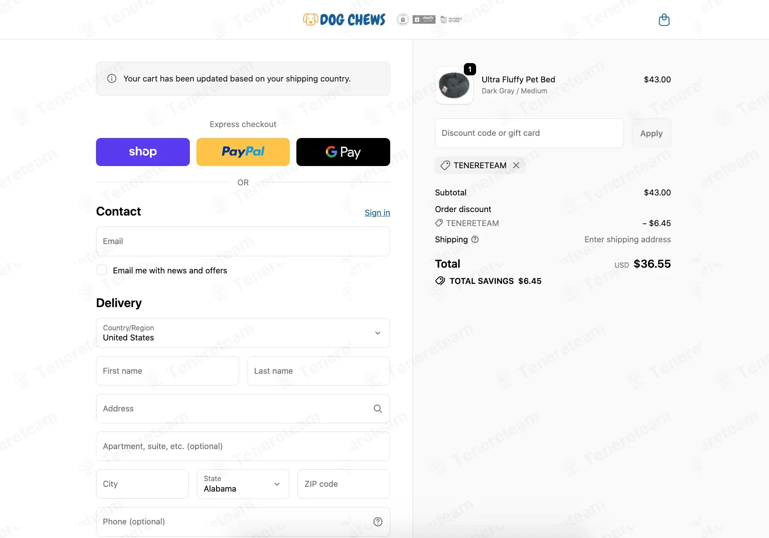Click the info icon in cart notice
Image resolution: width=769 pixels, height=538 pixels.
pos(112,78)
